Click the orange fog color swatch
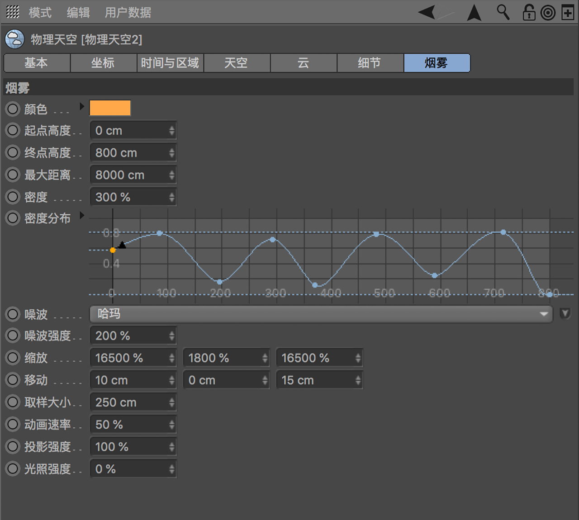This screenshot has height=520, width=579. click(110, 109)
